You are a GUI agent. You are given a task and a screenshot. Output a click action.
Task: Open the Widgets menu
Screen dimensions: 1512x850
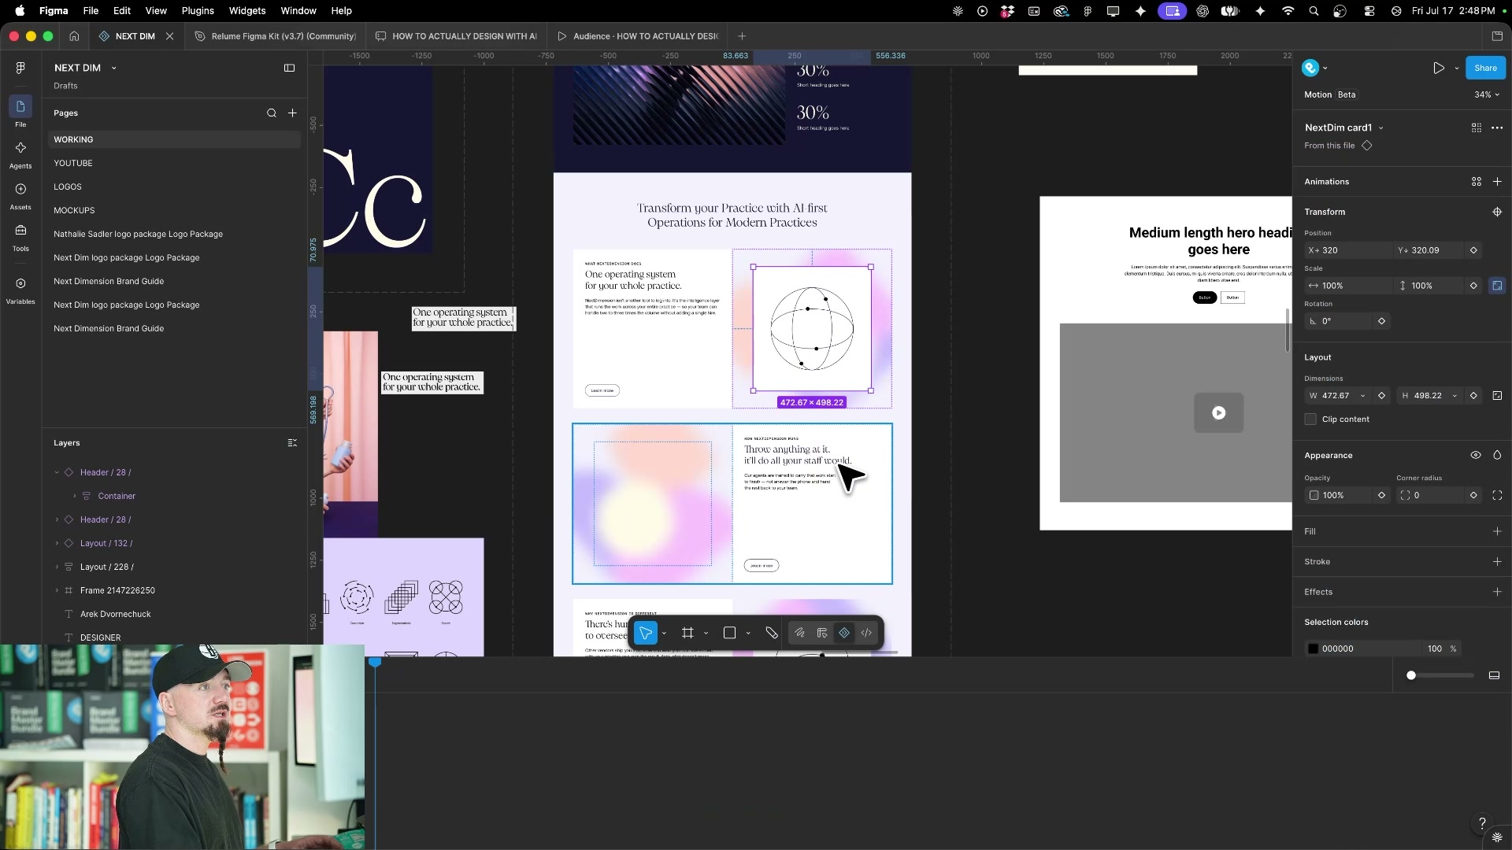(x=247, y=11)
